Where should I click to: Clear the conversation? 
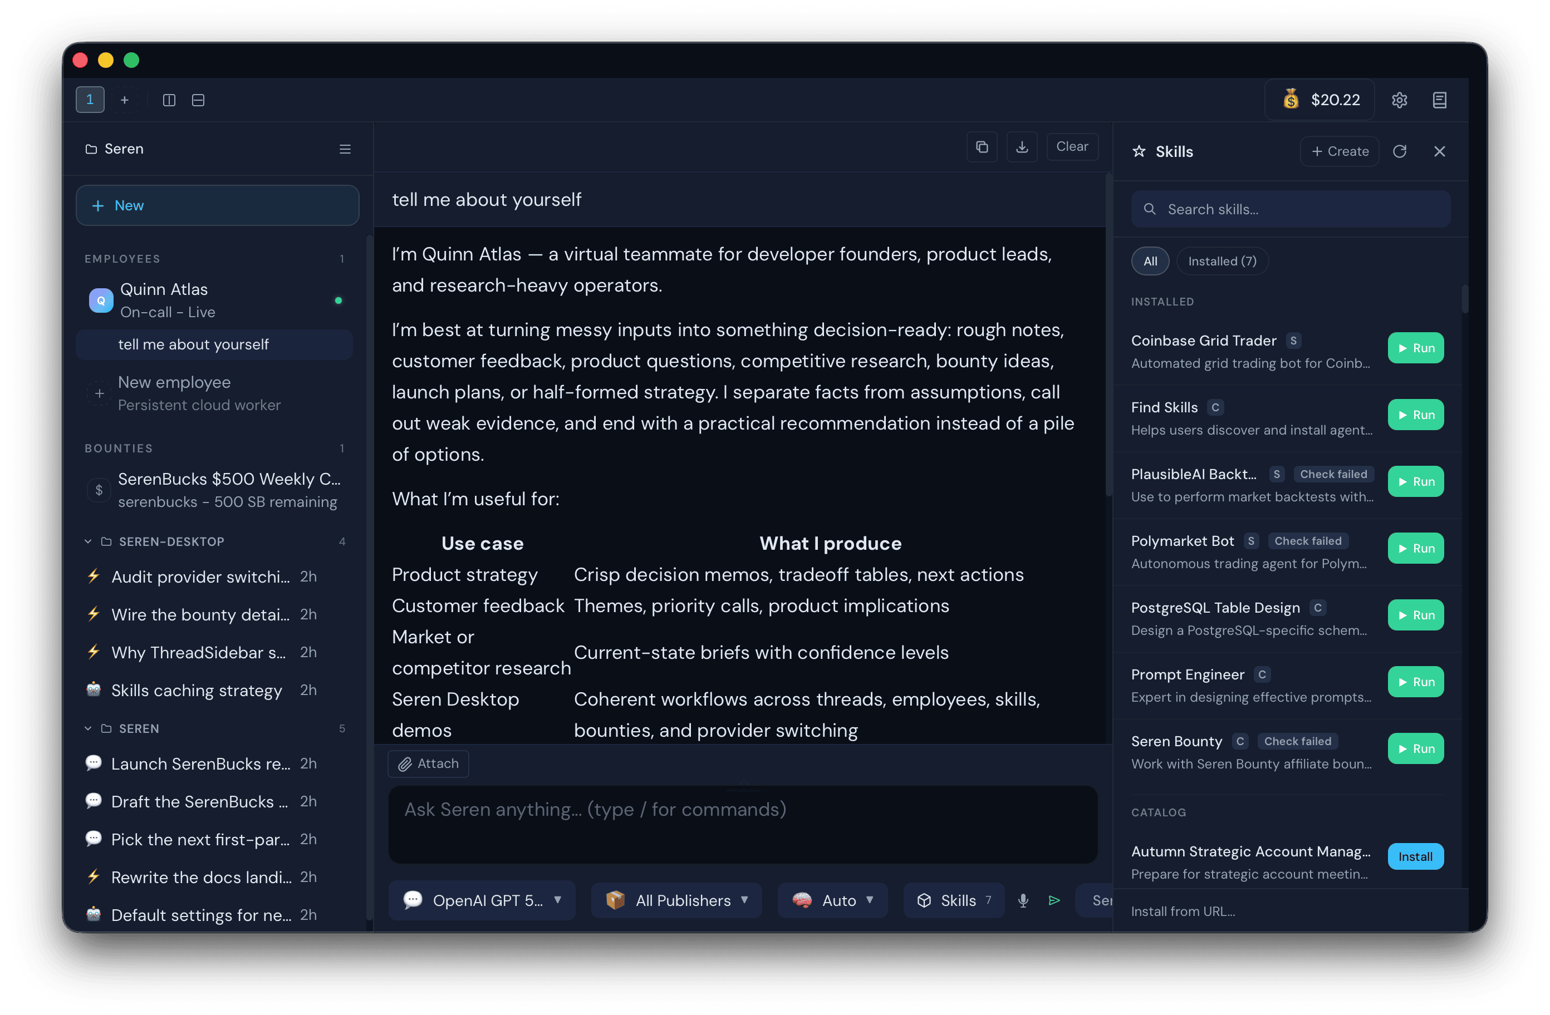(1072, 146)
